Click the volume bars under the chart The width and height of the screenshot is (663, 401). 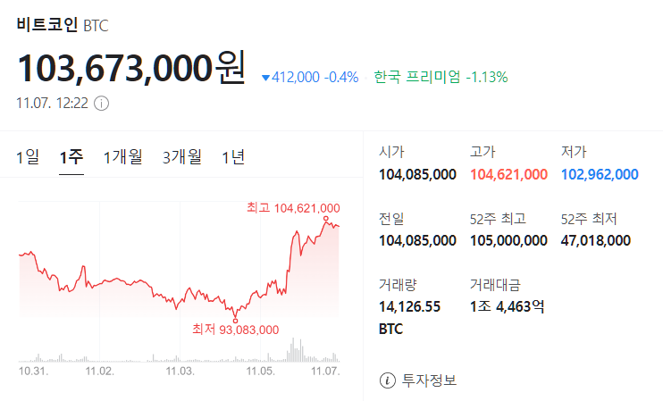[295, 348]
